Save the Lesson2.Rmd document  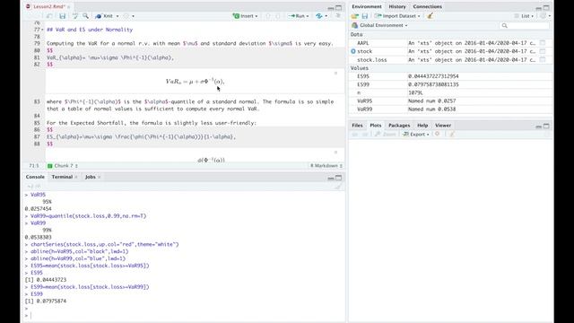63,16
